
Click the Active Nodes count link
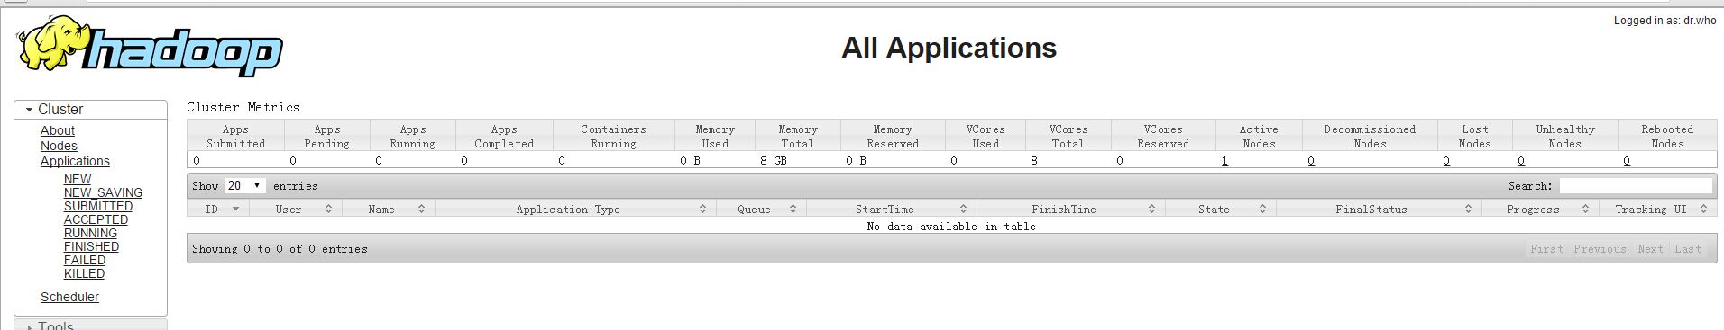1224,161
